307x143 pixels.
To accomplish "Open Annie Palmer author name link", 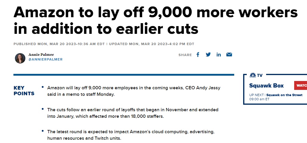I will click(x=41, y=55).
